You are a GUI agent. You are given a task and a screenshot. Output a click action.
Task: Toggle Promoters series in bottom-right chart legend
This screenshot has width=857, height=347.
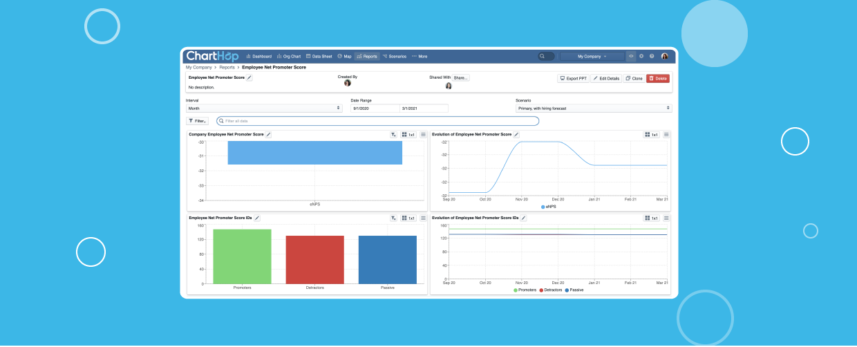click(525, 290)
